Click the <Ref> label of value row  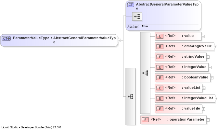170,36
